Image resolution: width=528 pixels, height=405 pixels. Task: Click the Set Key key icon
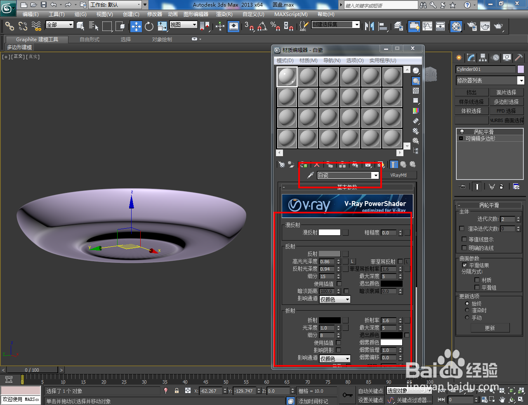coord(347,395)
